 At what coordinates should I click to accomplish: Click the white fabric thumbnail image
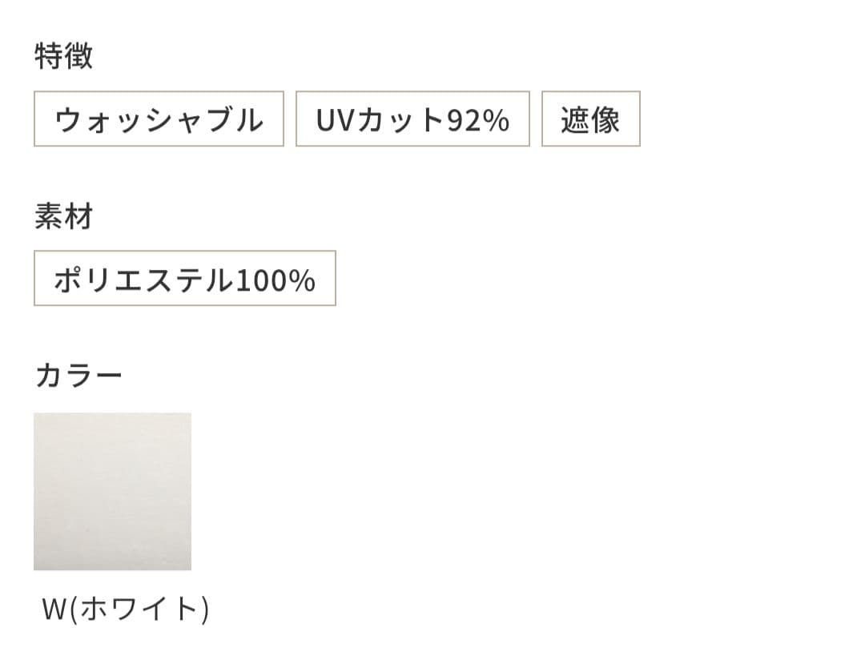(x=111, y=489)
